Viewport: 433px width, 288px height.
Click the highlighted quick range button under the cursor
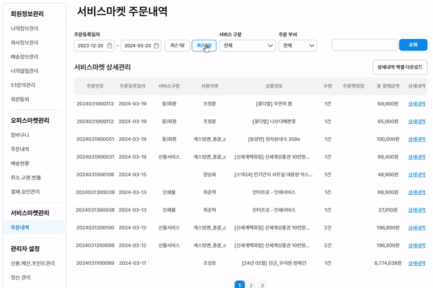pyautogui.click(x=204, y=45)
